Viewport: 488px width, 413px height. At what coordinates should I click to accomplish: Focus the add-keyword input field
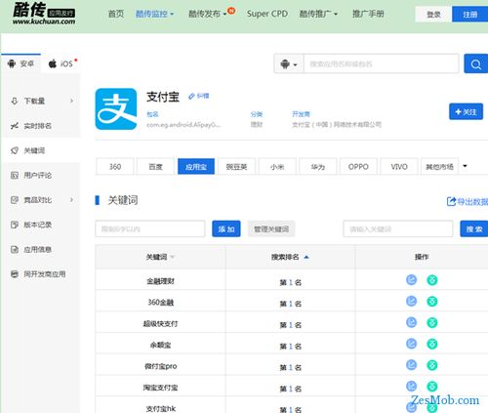pos(150,228)
